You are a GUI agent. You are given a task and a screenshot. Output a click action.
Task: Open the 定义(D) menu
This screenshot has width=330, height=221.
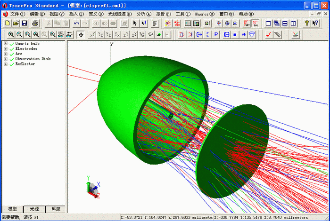pos(96,14)
